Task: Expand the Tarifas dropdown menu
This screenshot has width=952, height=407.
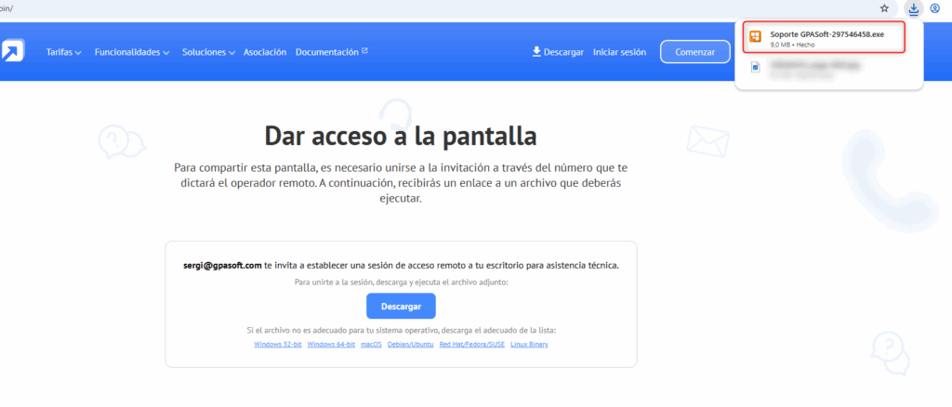Action: coord(64,52)
